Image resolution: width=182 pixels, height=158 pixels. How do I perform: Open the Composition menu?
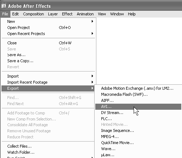click(x=33, y=14)
